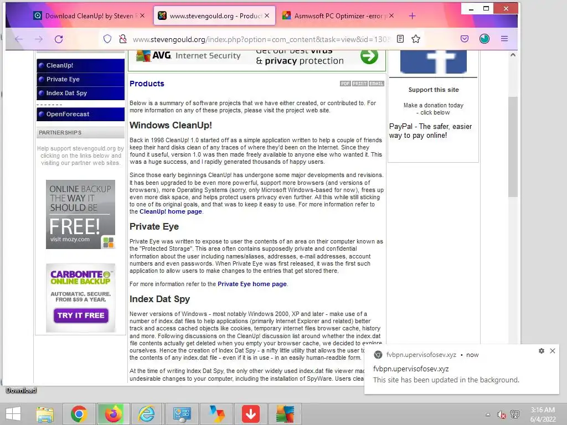This screenshot has width=567, height=425.
Task: Go back to the previous page
Action: (18, 39)
